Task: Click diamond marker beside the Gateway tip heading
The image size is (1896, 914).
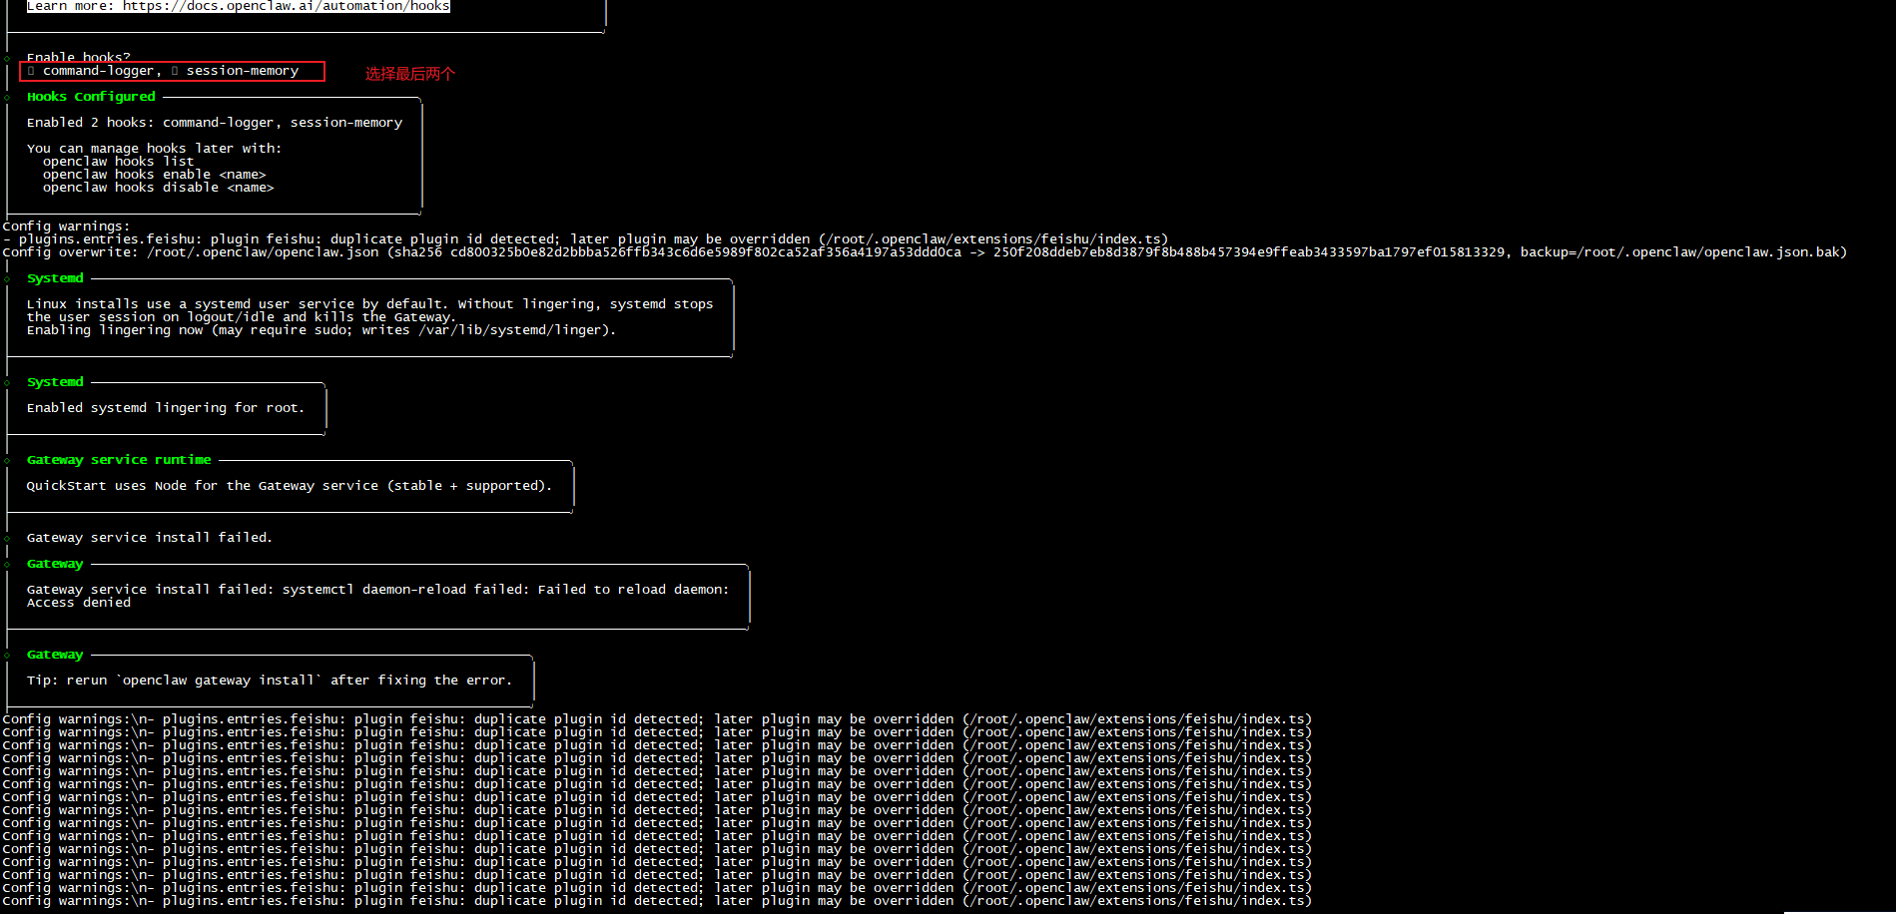Action: [x=7, y=656]
